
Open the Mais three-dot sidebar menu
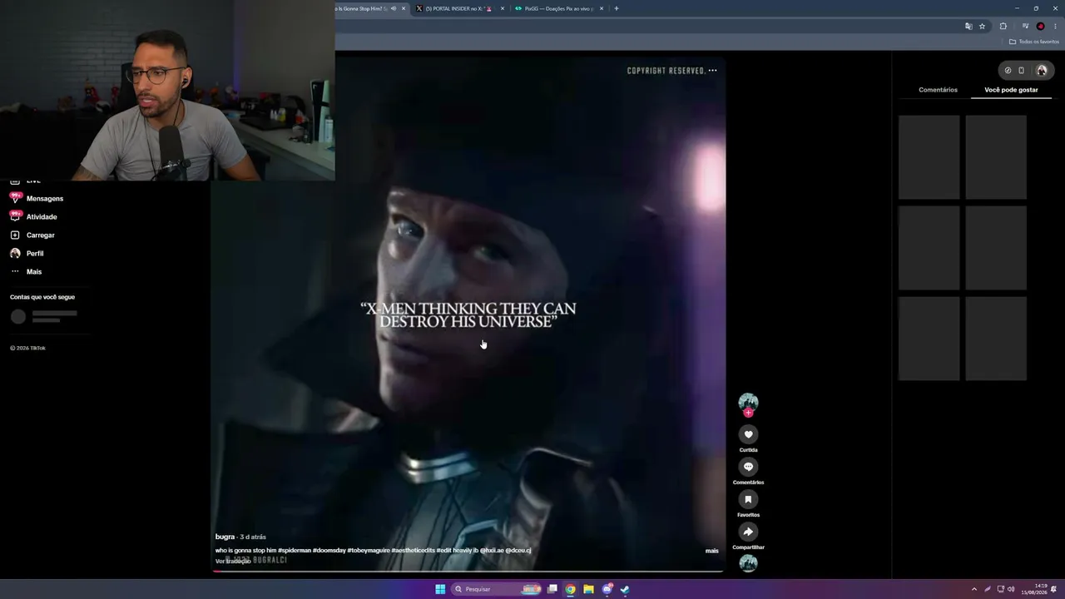(15, 271)
